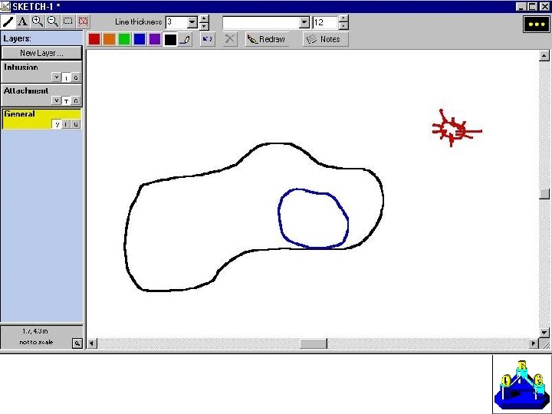Select the line drawing tool
Screen dimensions: 552x414
coord(8,21)
